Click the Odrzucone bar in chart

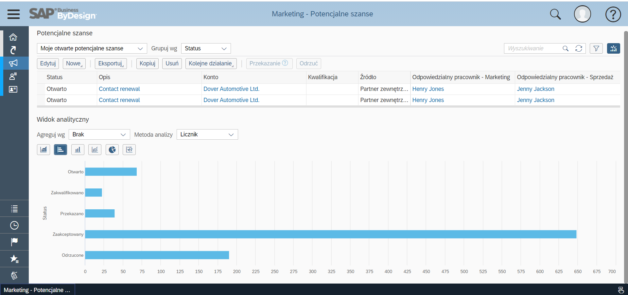(x=157, y=255)
